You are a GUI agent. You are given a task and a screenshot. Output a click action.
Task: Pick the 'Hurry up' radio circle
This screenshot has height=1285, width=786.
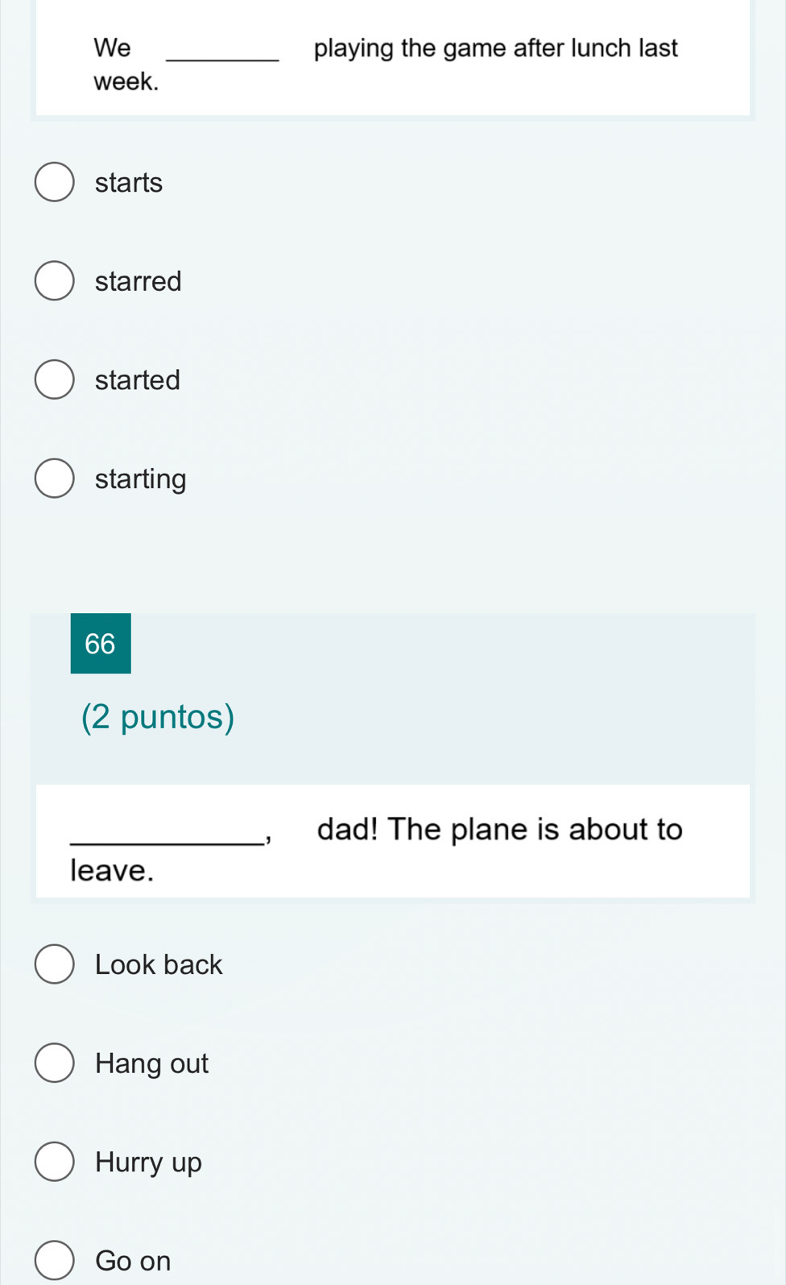pyautogui.click(x=54, y=1162)
